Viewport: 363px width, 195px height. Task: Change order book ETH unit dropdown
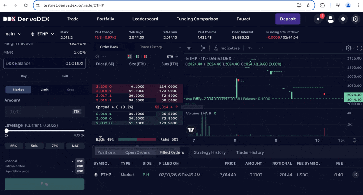tap(172, 57)
